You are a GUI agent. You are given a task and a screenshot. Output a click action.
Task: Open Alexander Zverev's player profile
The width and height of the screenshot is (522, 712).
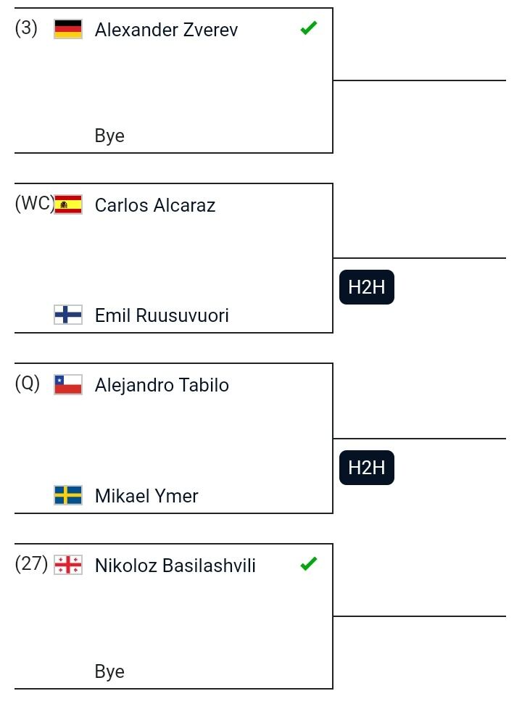[166, 30]
